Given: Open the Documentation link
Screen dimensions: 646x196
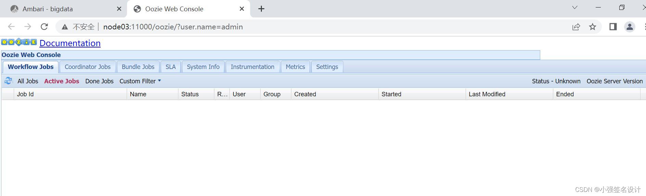Looking at the screenshot, I should point(70,43).
